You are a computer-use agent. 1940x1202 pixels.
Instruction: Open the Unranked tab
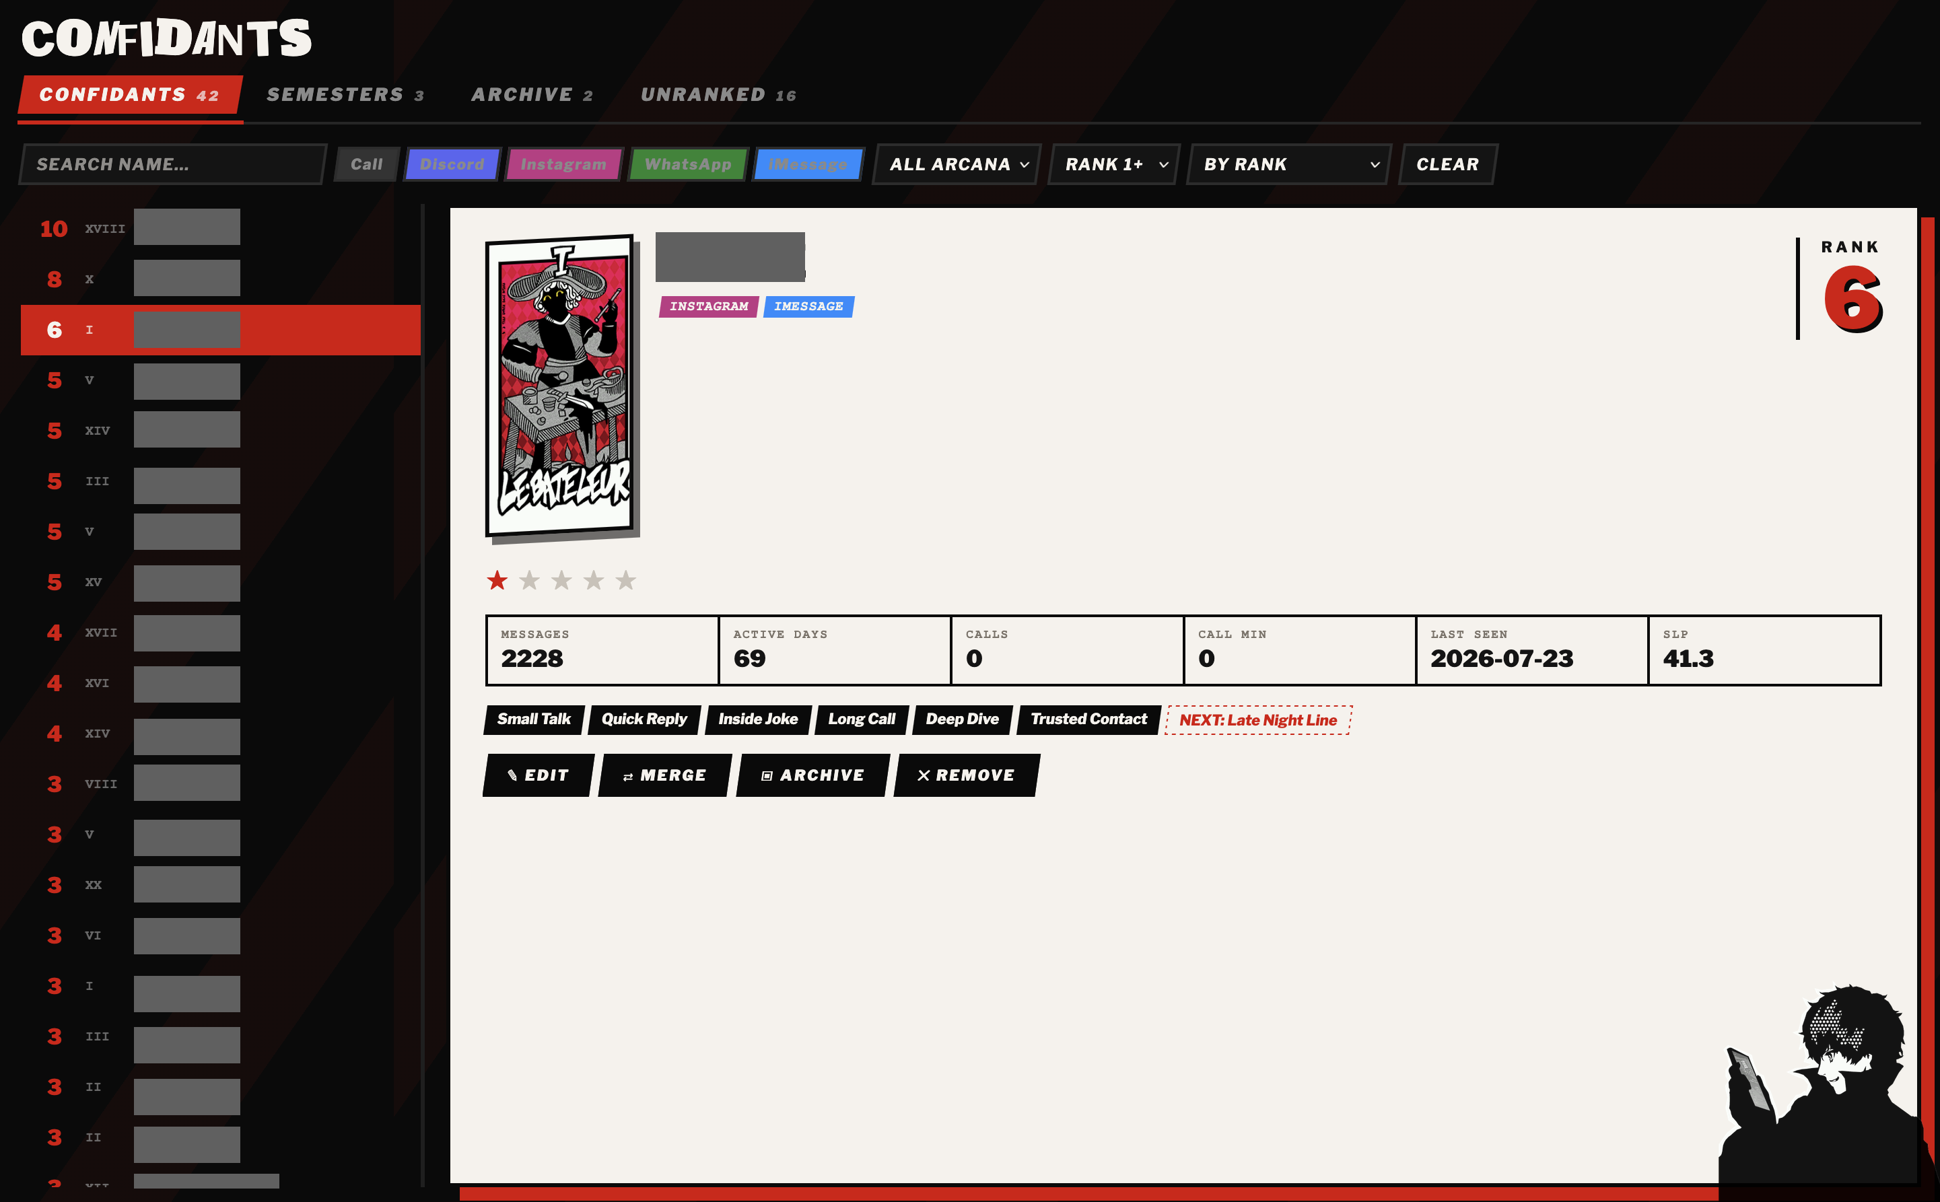(x=718, y=95)
